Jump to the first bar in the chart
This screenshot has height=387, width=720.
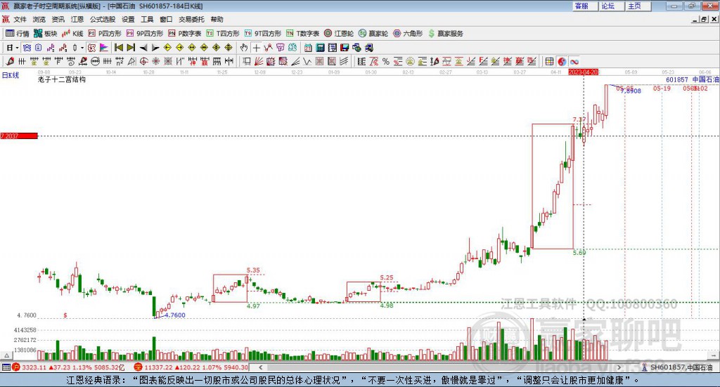tap(118, 48)
